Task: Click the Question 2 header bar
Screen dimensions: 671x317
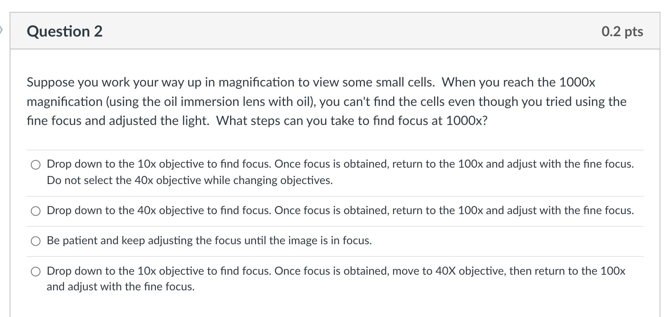Action: click(336, 31)
